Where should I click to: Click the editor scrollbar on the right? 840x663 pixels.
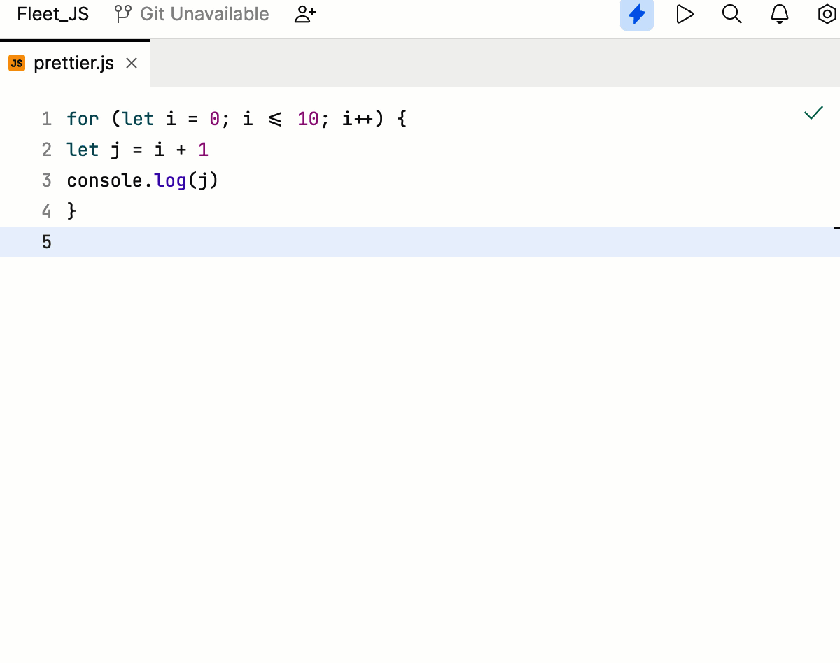(836, 228)
